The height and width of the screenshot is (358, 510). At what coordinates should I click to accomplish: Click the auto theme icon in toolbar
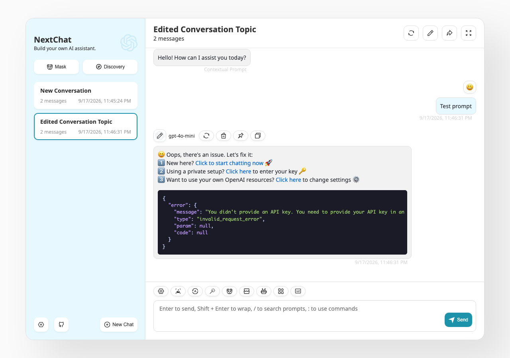(x=195, y=291)
